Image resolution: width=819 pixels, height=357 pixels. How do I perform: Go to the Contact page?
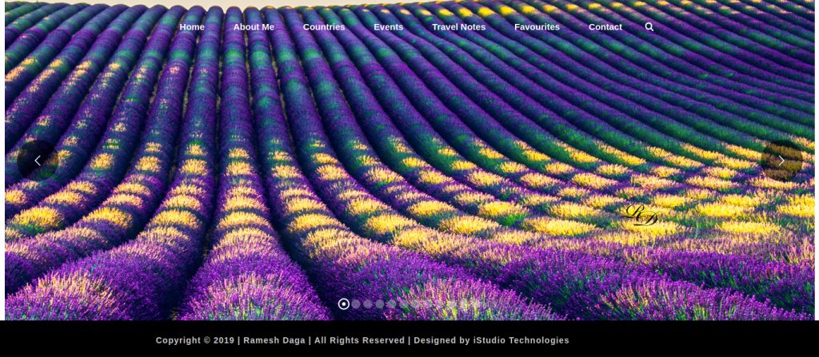tap(605, 27)
